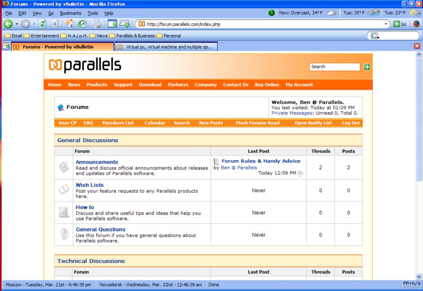Image resolution: width=423 pixels, height=291 pixels.
Task: Open the Google search engine selector dropdown
Action: [x=375, y=35]
